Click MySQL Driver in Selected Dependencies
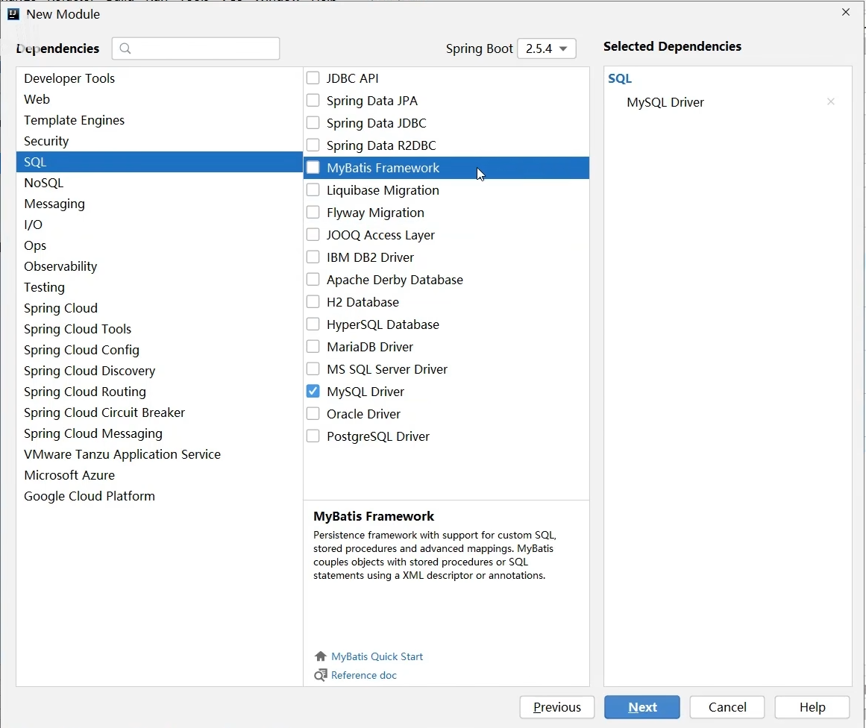The image size is (866, 728). coord(665,102)
